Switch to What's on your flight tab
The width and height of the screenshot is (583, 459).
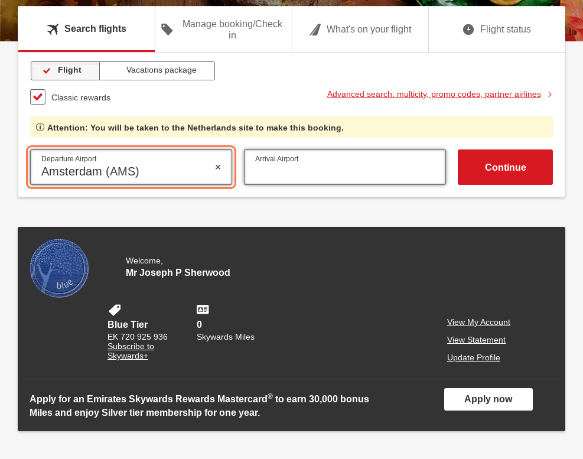360,30
